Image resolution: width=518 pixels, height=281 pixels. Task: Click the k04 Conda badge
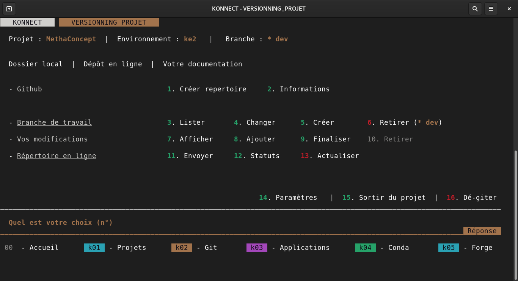coord(365,248)
